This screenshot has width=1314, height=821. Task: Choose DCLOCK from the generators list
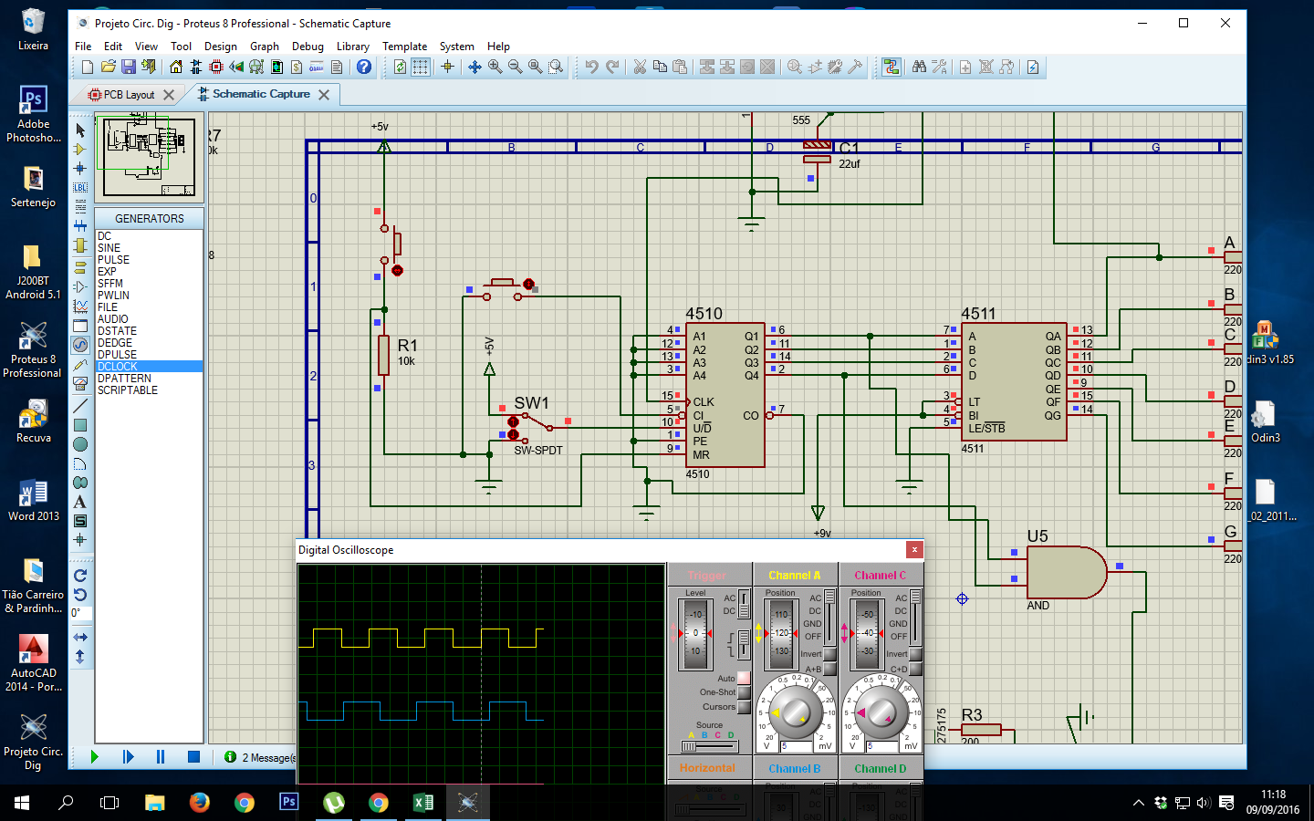tap(149, 367)
